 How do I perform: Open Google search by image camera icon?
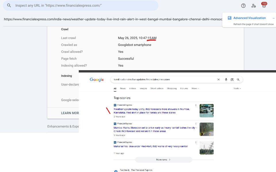coord(232,80)
